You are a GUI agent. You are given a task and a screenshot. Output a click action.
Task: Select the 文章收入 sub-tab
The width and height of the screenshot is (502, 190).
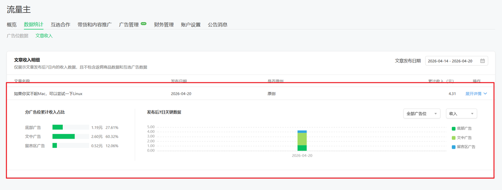pos(44,36)
